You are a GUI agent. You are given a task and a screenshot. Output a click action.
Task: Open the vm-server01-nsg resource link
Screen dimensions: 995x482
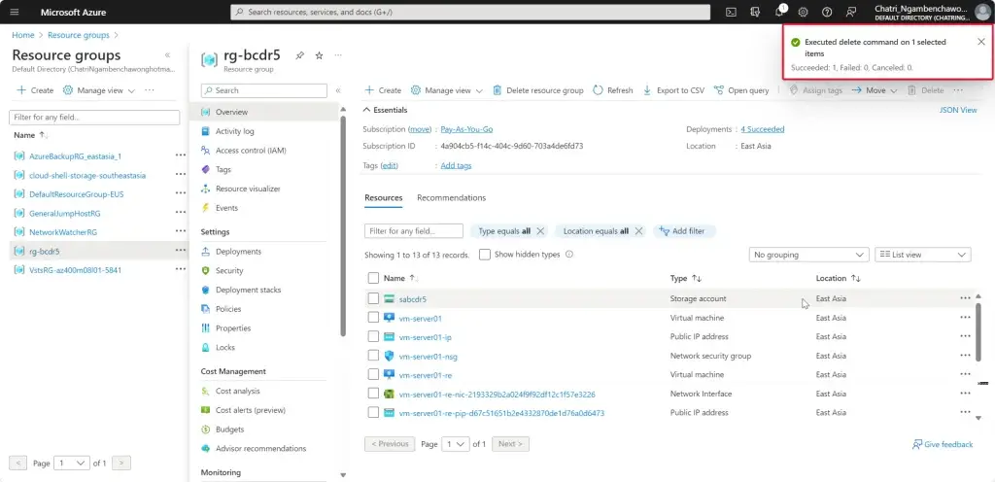(x=428, y=356)
